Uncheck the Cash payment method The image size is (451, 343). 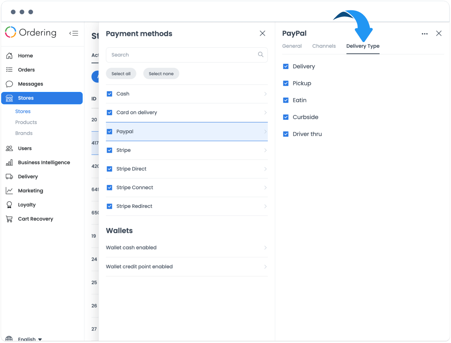point(110,94)
